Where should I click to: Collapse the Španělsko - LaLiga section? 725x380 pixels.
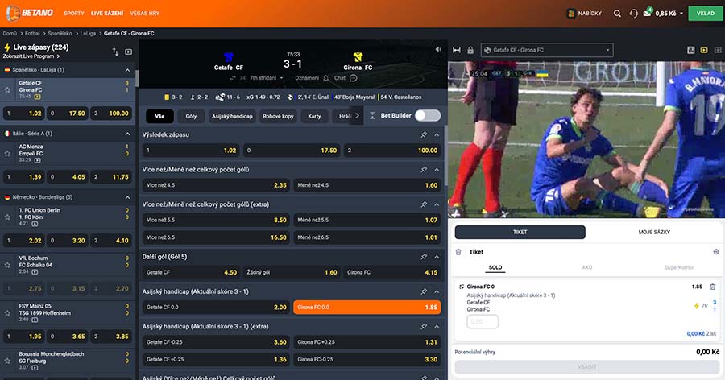tap(127, 70)
